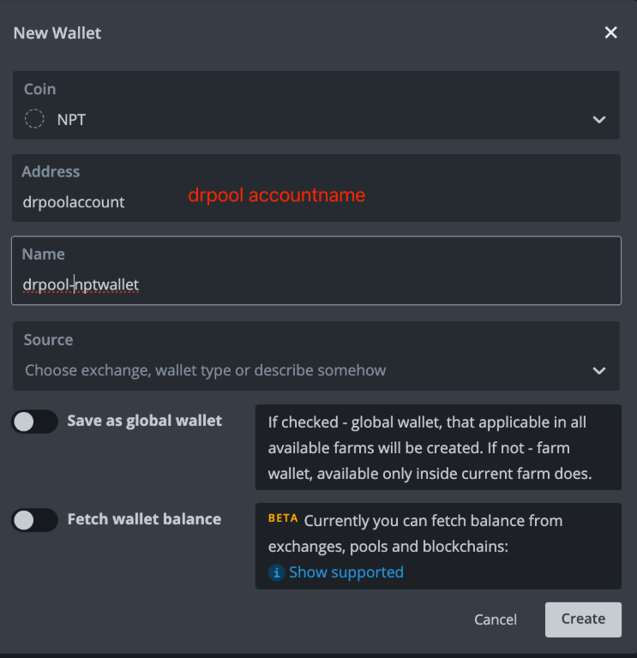Click the Fetch wallet balance label

[x=144, y=519]
